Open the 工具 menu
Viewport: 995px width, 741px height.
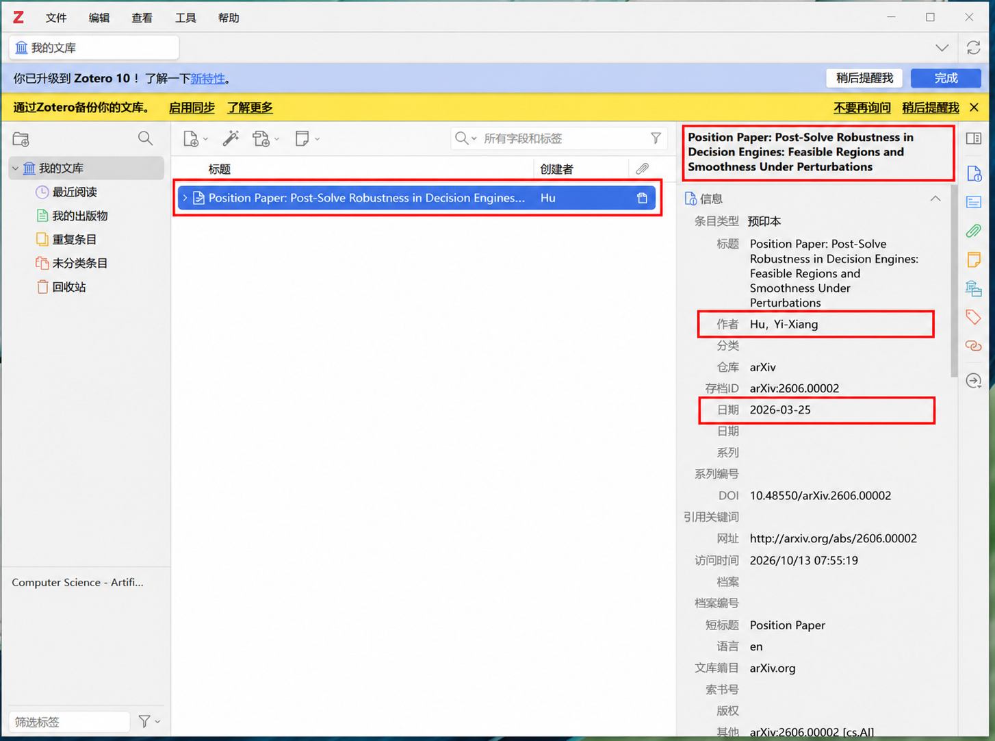point(185,18)
